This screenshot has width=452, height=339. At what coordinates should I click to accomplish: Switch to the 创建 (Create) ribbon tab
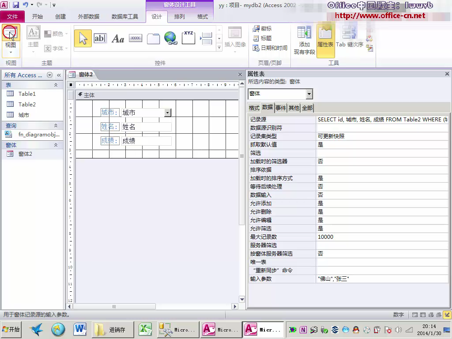[60, 17]
